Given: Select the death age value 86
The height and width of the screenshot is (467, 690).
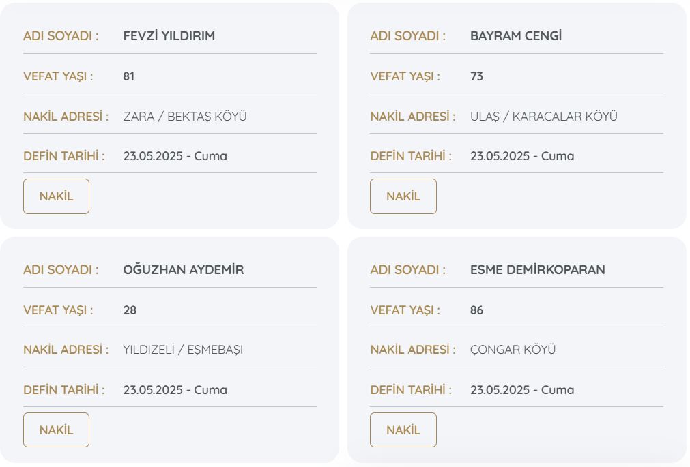Looking at the screenshot, I should coord(476,310).
